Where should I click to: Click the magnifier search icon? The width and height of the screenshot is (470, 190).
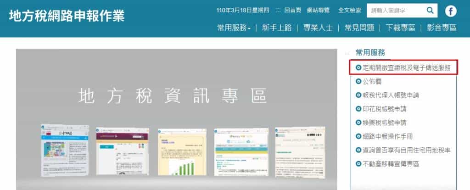[x=430, y=10]
